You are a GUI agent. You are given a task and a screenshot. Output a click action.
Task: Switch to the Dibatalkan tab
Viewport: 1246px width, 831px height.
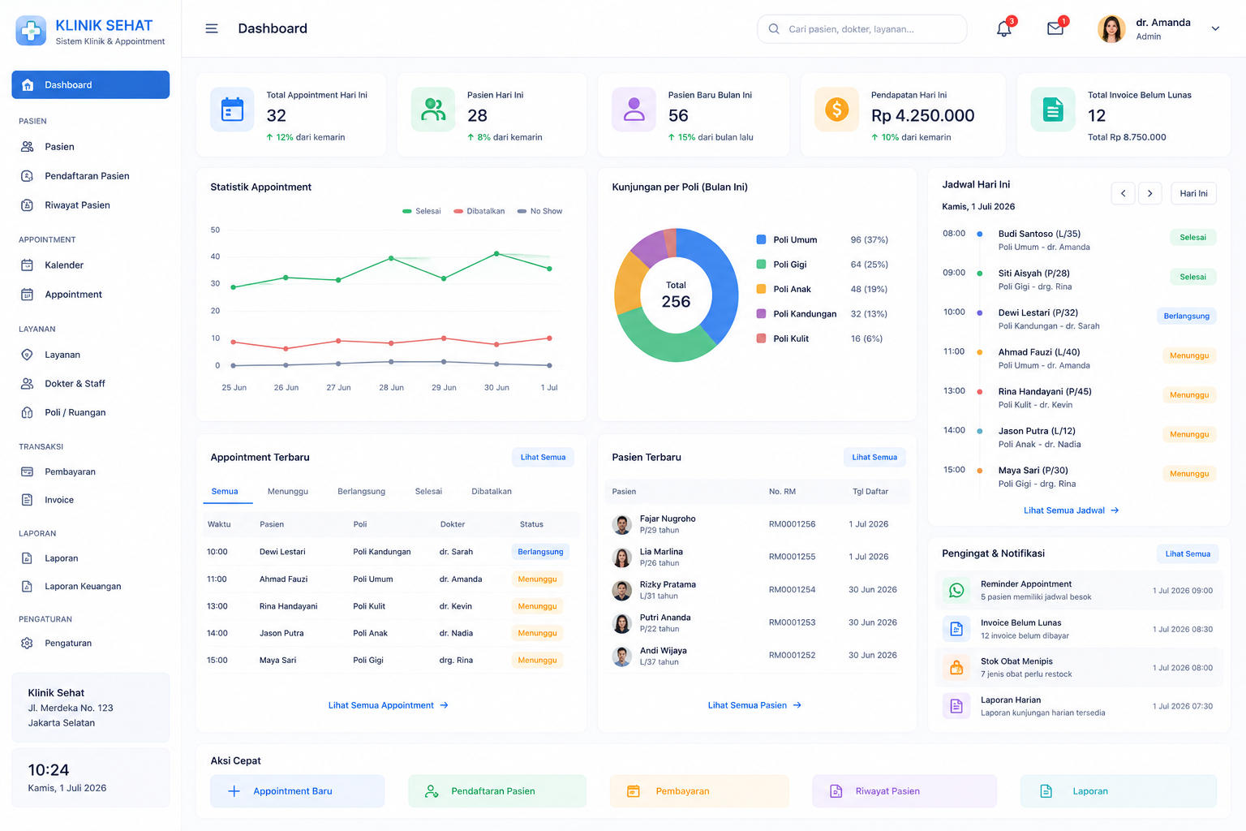pyautogui.click(x=492, y=491)
